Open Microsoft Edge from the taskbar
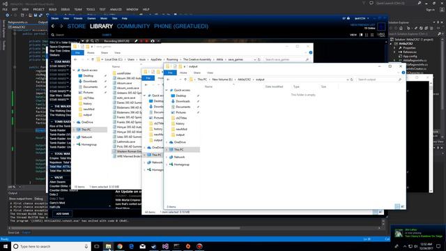 131,246
